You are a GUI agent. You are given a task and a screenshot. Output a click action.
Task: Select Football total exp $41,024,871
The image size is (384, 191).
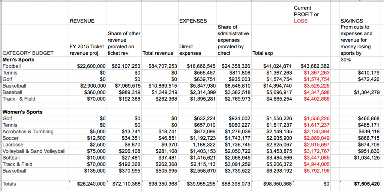[x=278, y=66]
